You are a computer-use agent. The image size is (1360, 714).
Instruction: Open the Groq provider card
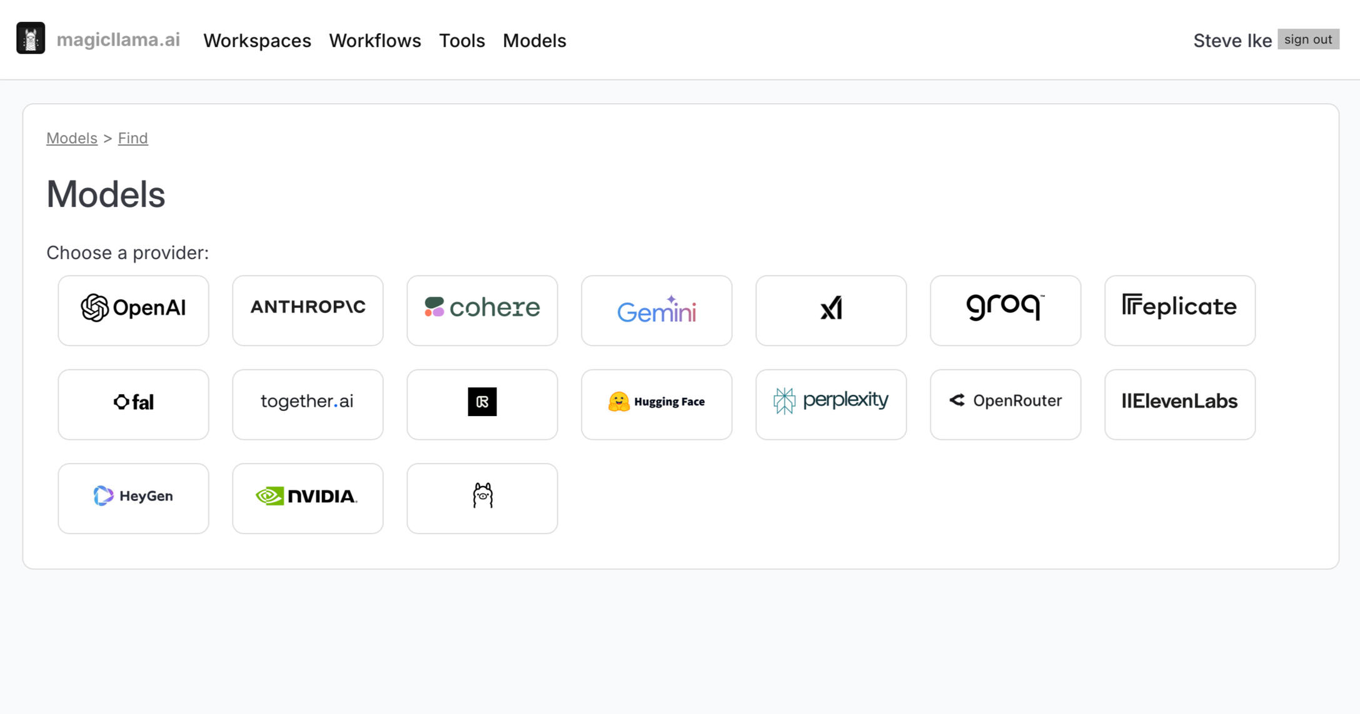pyautogui.click(x=1005, y=310)
